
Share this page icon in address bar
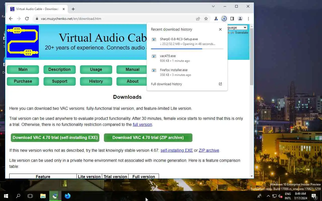pos(198,19)
